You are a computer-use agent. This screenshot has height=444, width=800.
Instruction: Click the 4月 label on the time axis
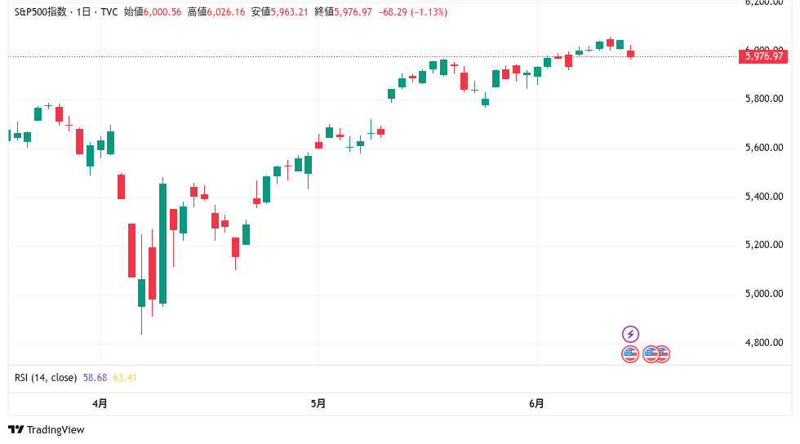coord(100,404)
